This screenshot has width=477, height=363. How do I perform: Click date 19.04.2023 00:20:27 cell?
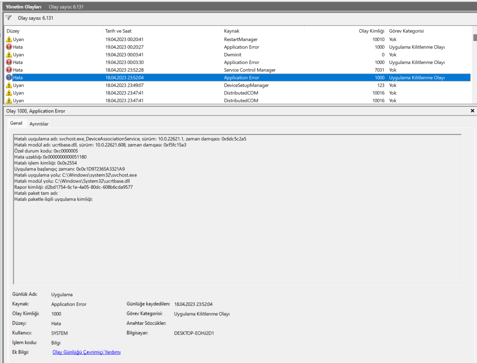(x=124, y=47)
